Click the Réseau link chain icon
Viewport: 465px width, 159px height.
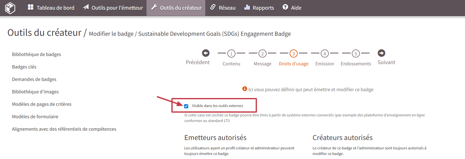[213, 7]
